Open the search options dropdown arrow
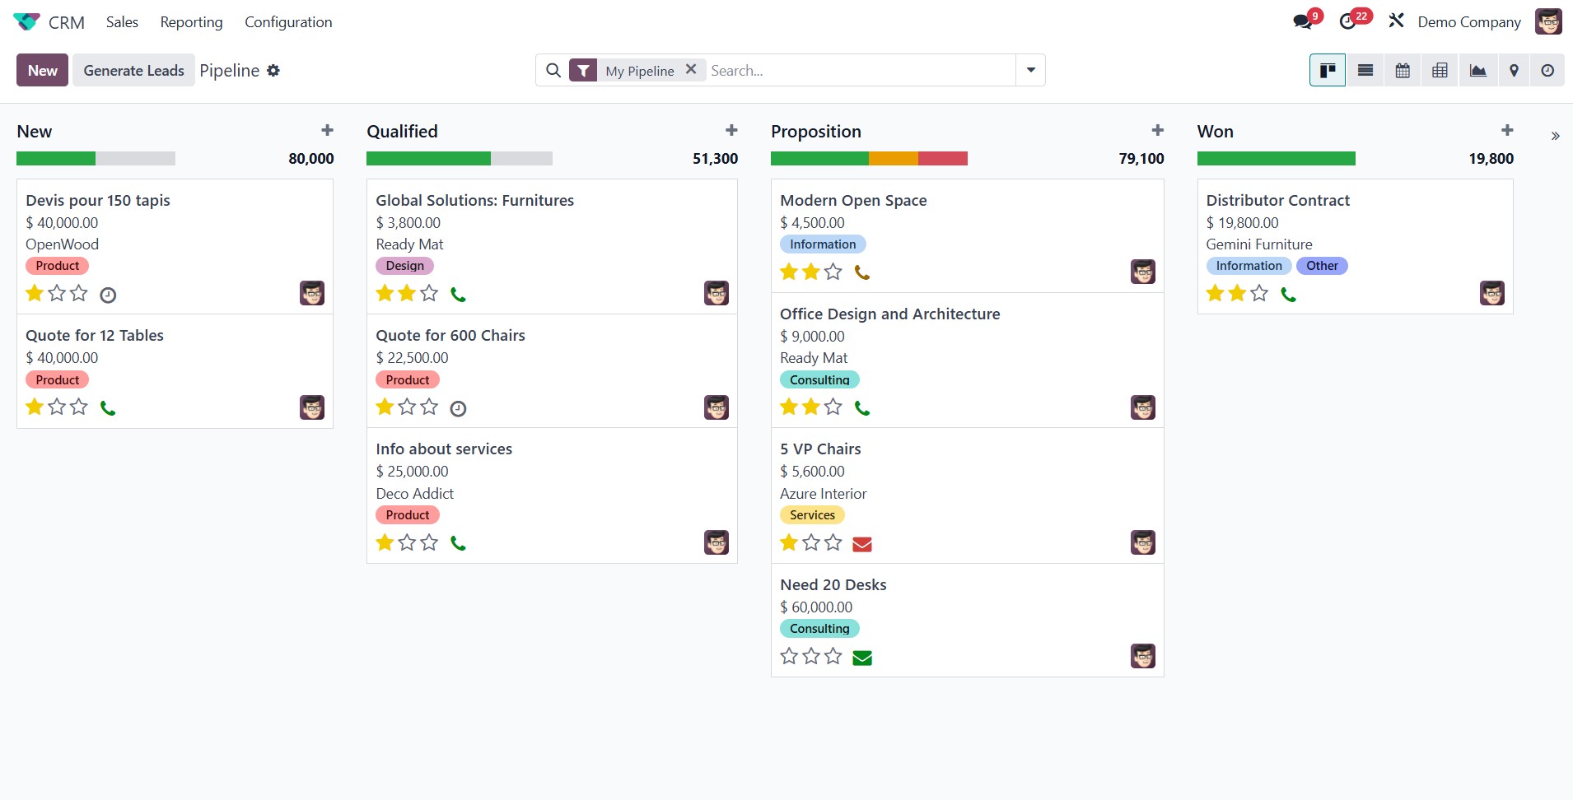 point(1030,70)
